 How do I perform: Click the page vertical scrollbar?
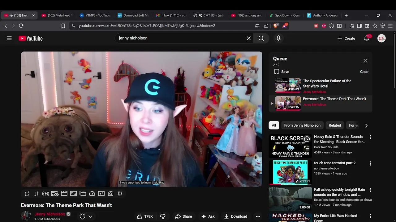click(394, 62)
